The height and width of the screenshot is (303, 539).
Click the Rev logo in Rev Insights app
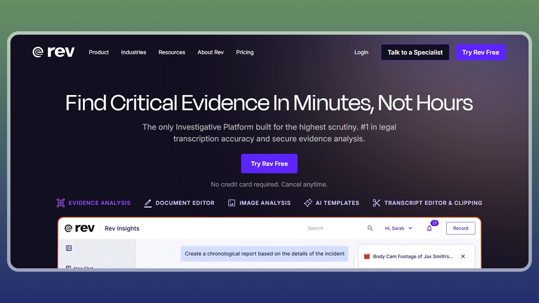80,228
